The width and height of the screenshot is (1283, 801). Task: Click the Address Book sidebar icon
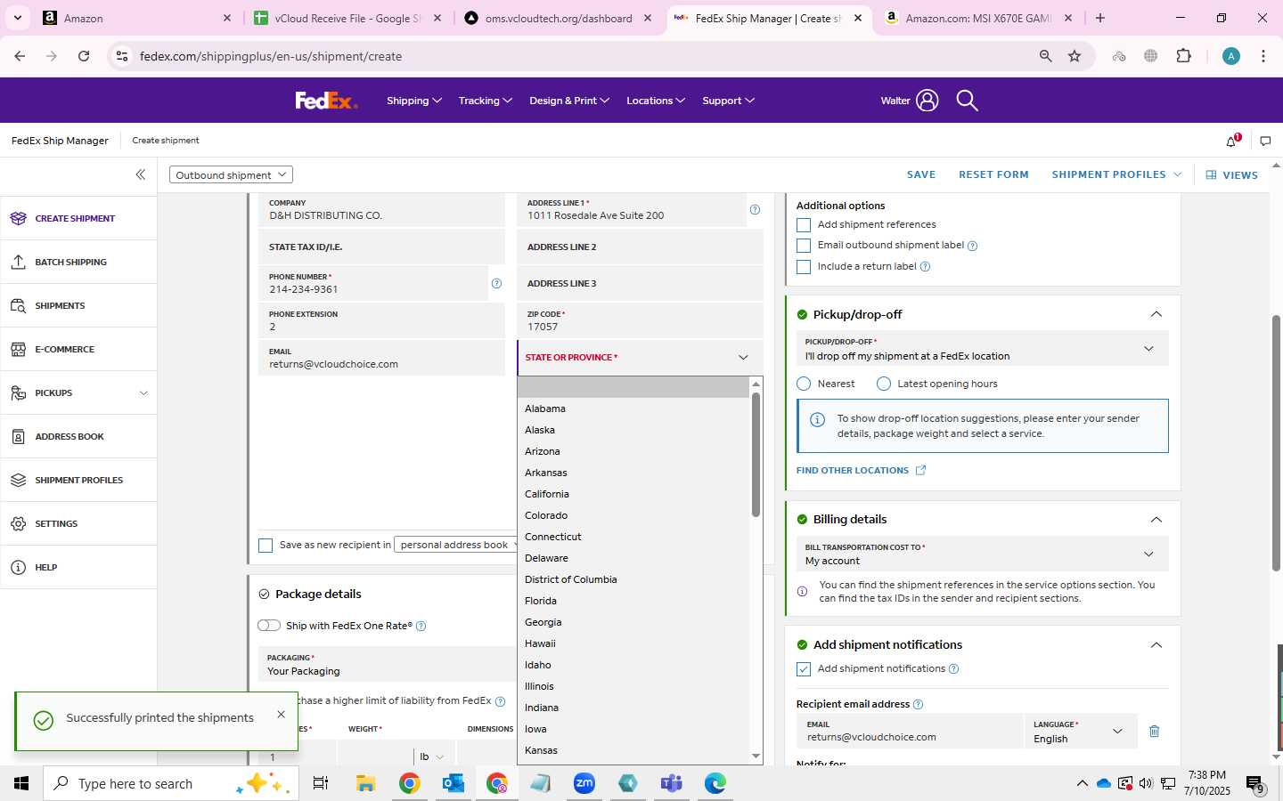pos(19,436)
